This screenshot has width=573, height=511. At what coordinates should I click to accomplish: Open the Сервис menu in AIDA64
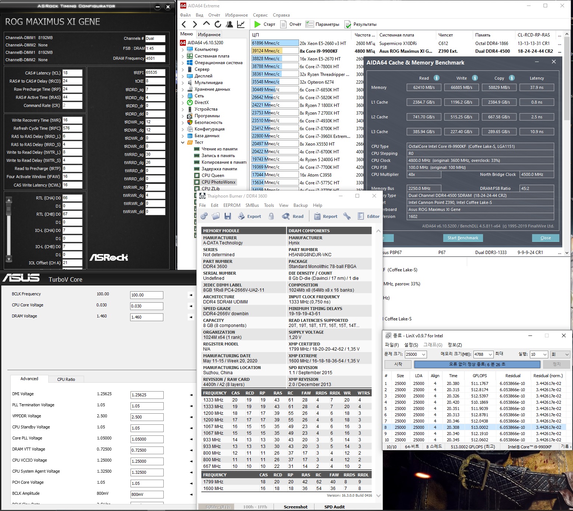pos(260,15)
